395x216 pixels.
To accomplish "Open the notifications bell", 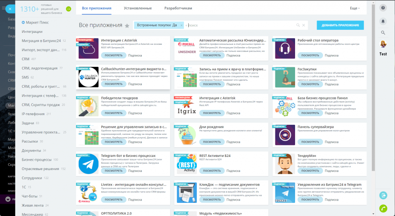I will point(383,21).
